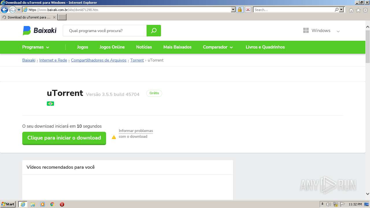
Task: Click the yellow warning triangle icon
Action: tap(114, 137)
